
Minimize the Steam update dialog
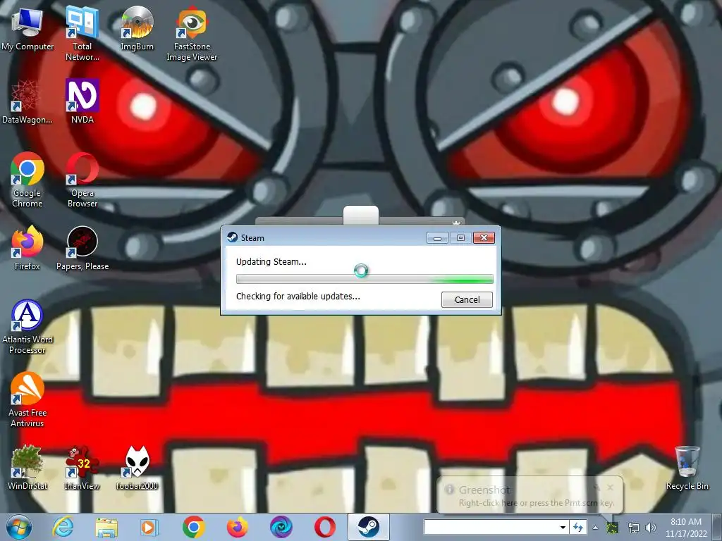437,238
